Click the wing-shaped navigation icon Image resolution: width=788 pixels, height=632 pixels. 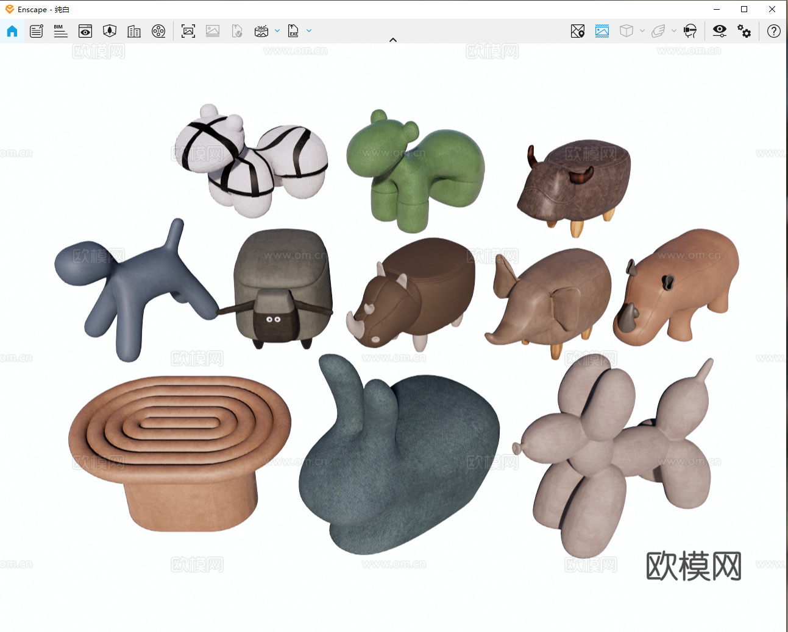(x=658, y=31)
